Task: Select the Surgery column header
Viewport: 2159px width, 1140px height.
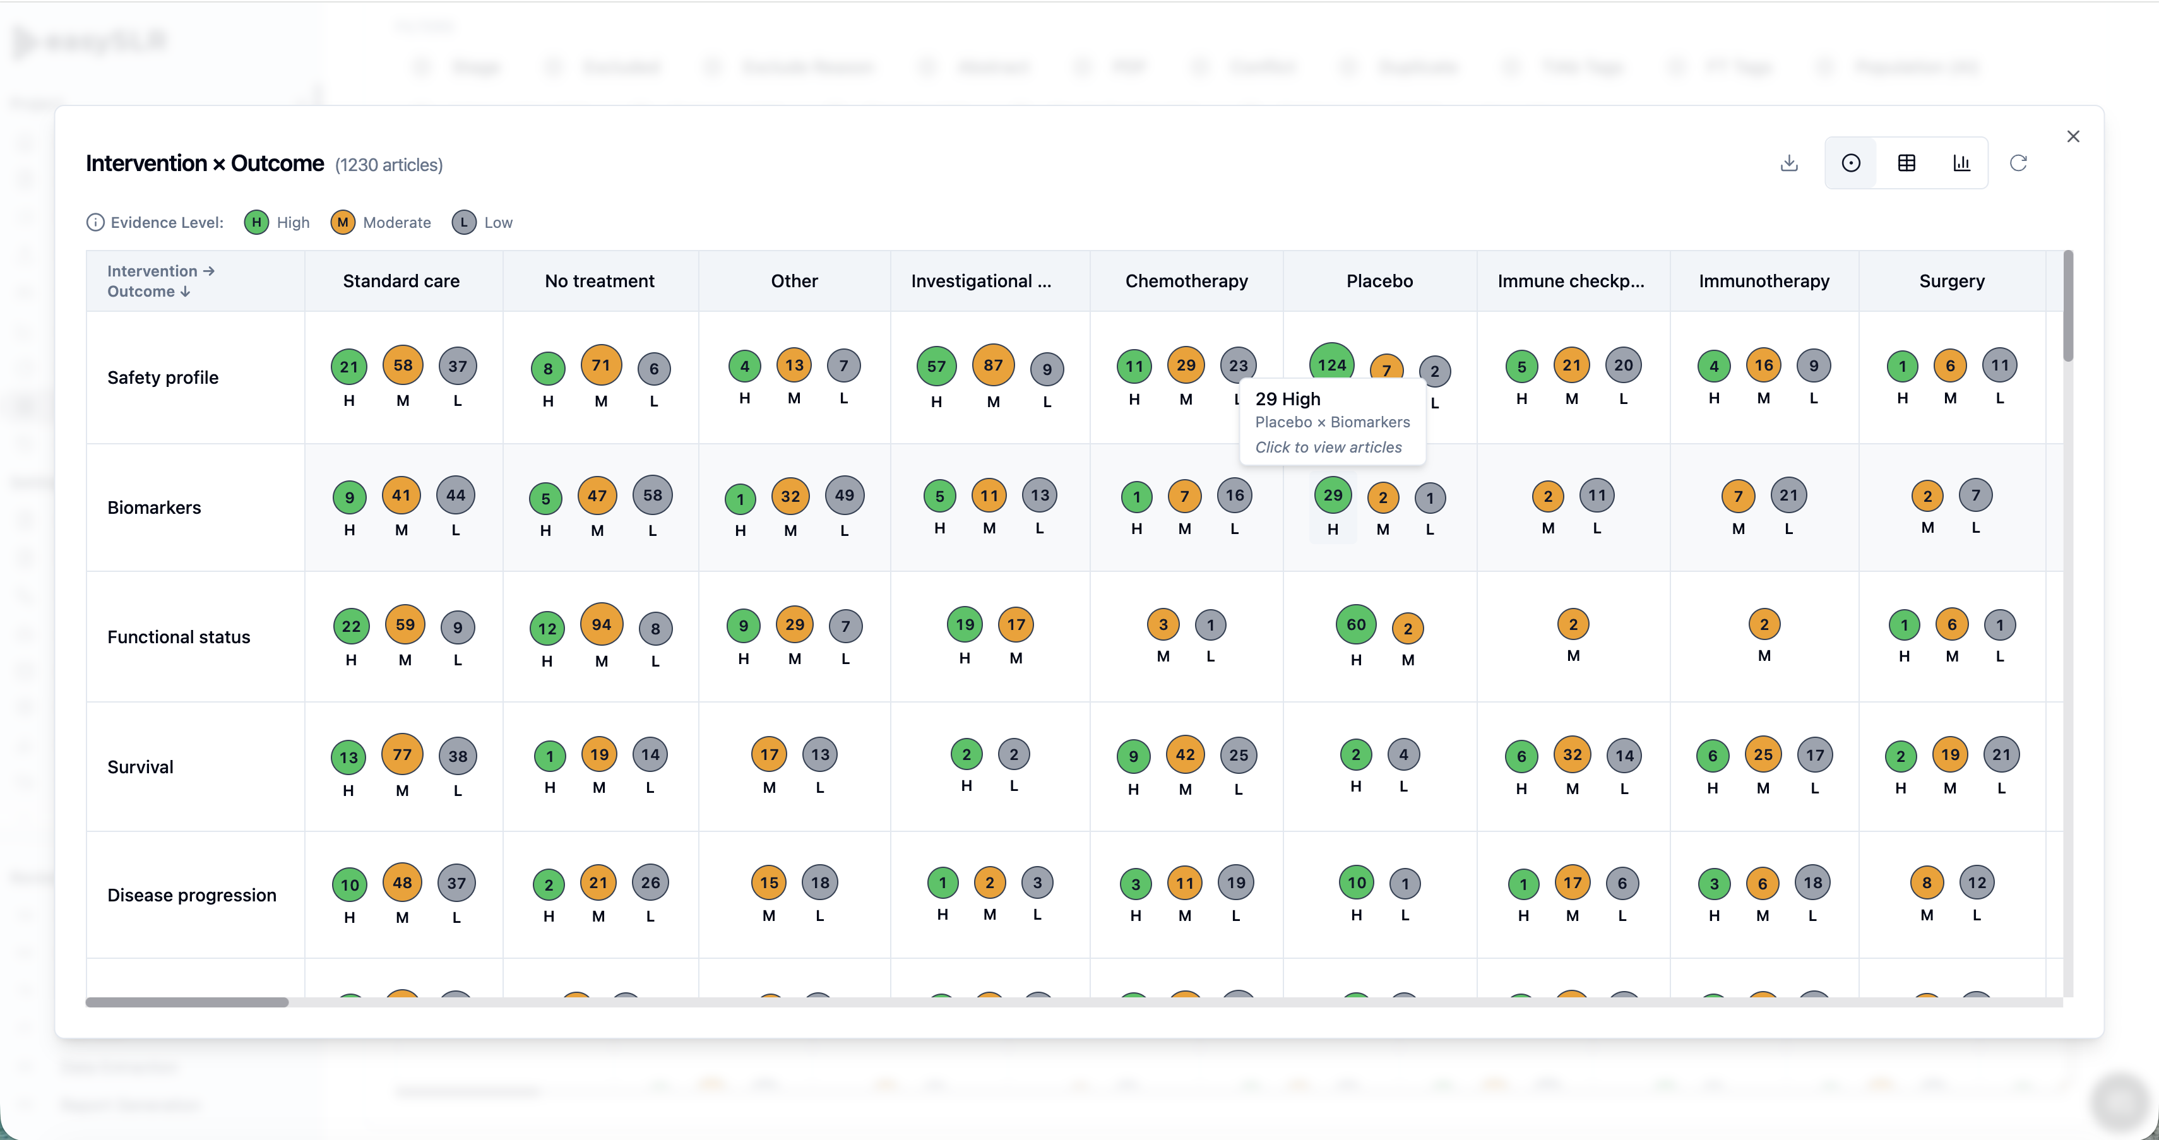Action: click(x=1951, y=281)
